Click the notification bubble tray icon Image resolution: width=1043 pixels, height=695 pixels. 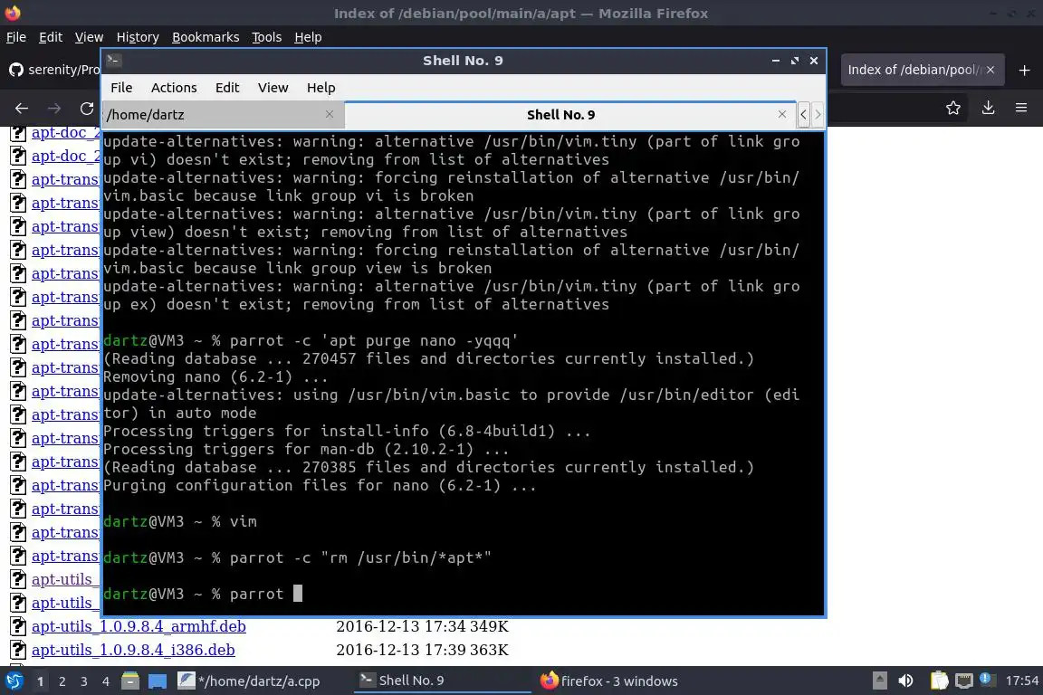point(987,680)
